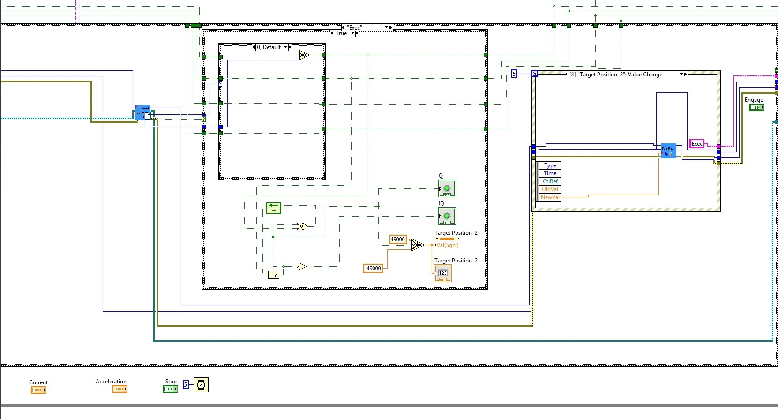Click the Select comparison node near 49000

[x=417, y=245]
